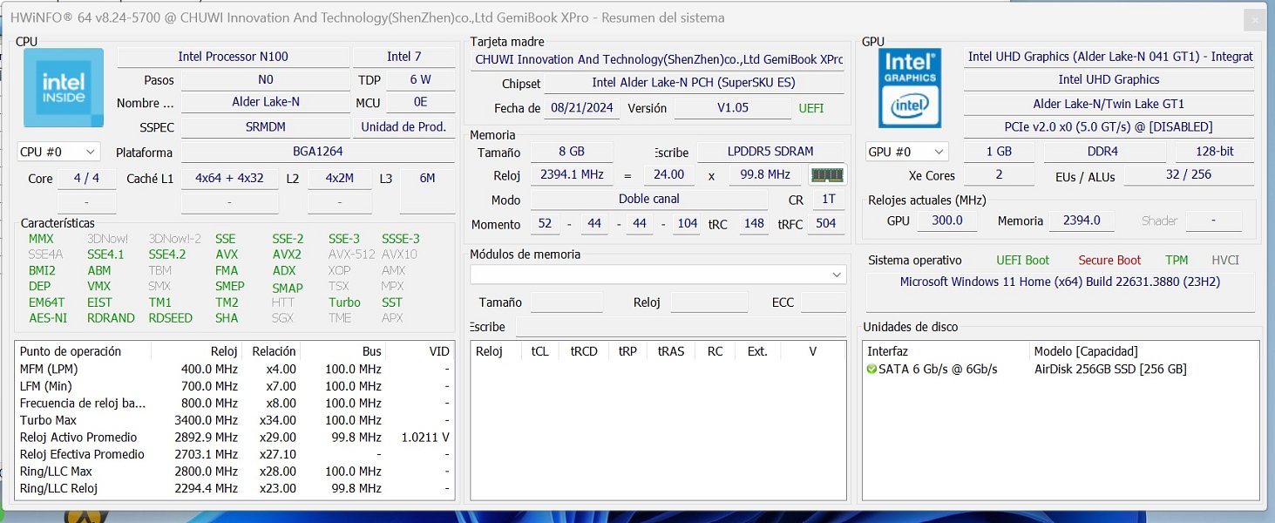Click the GPU clock 300.0 value
This screenshot has width=1275, height=523.
(x=947, y=221)
